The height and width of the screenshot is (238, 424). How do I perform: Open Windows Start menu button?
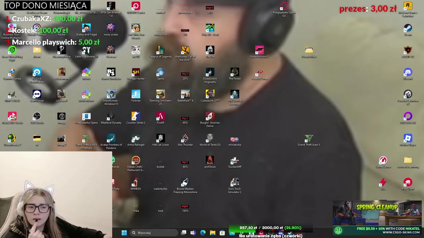click(x=124, y=233)
